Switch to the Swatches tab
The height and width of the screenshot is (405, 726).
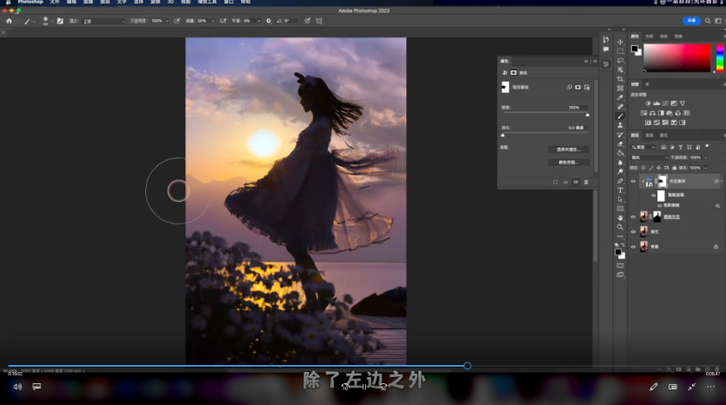click(649, 37)
